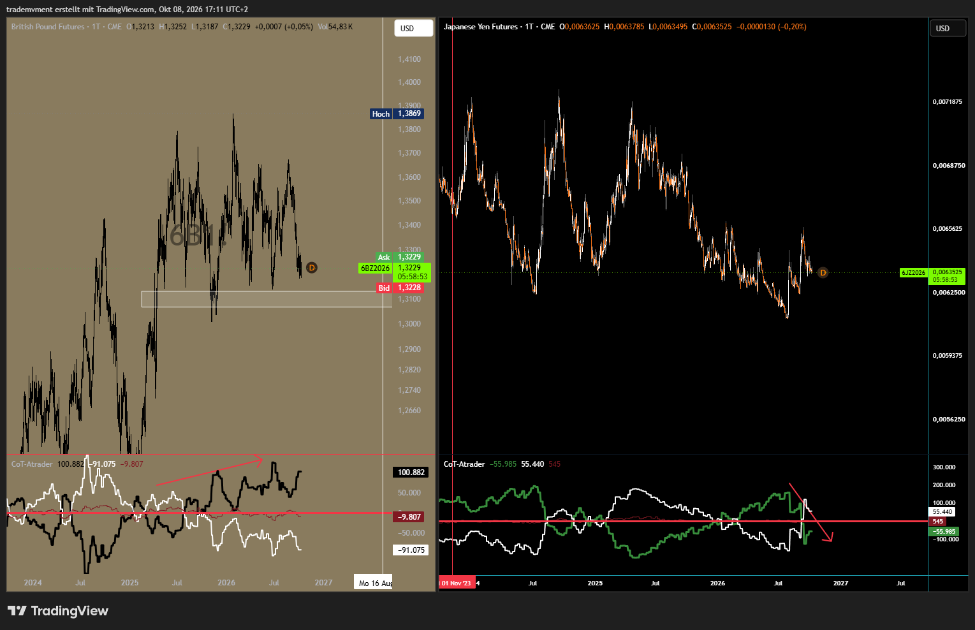
Task: Click the header text 'trademvment erstellt mit TradingView.com'
Action: pos(80,10)
